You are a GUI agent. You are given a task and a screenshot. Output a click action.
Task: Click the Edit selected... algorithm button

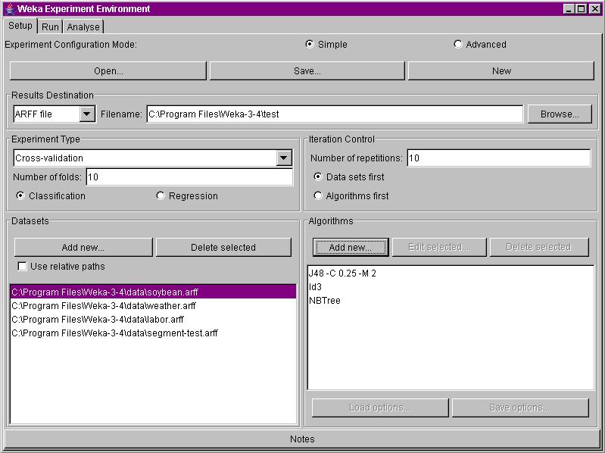pos(439,248)
